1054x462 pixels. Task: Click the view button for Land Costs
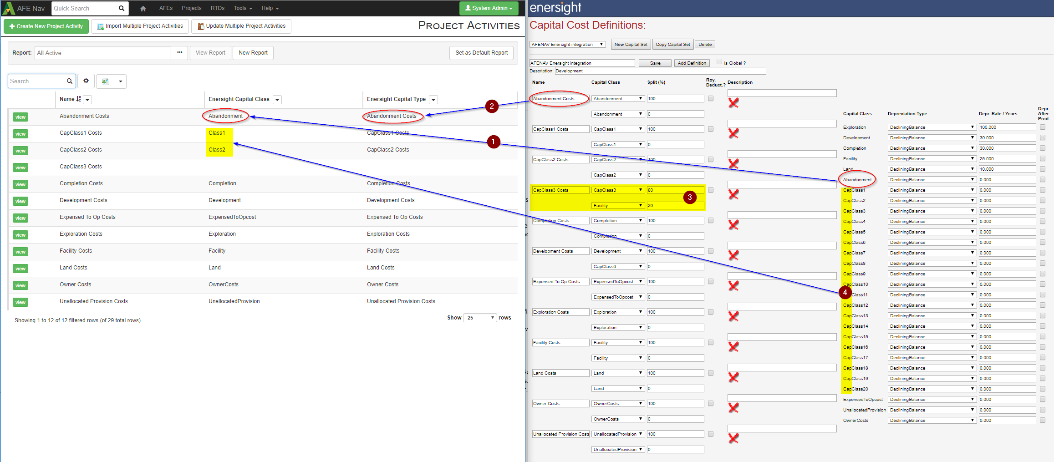20,269
